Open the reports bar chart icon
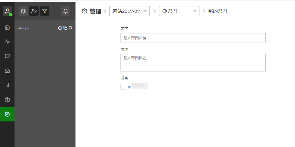The width and height of the screenshot is (295, 147). pyautogui.click(x=7, y=85)
